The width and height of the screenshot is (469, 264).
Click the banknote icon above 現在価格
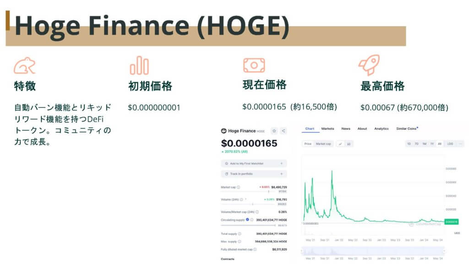point(254,65)
